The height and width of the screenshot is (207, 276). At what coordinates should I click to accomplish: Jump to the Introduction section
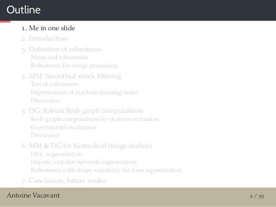[45, 38]
